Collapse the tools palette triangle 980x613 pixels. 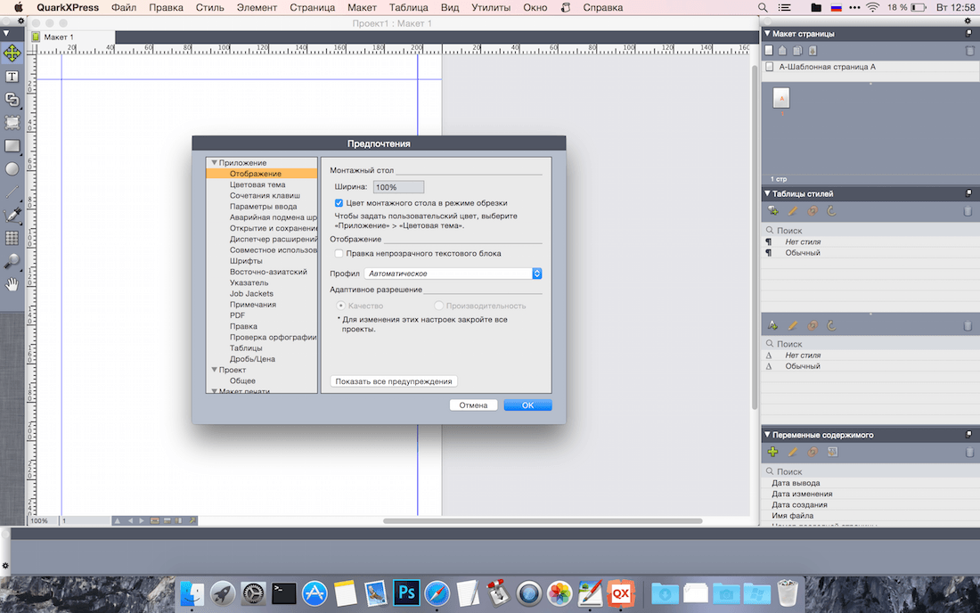(x=5, y=32)
